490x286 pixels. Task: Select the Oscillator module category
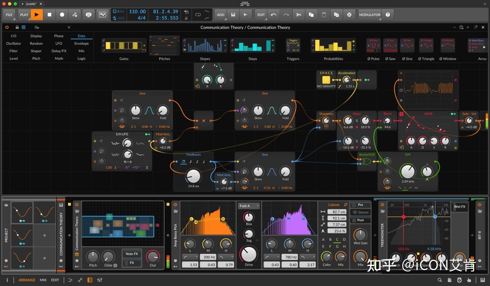coord(14,44)
